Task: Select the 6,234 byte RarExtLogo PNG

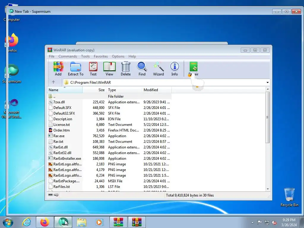Action: [109, 175]
